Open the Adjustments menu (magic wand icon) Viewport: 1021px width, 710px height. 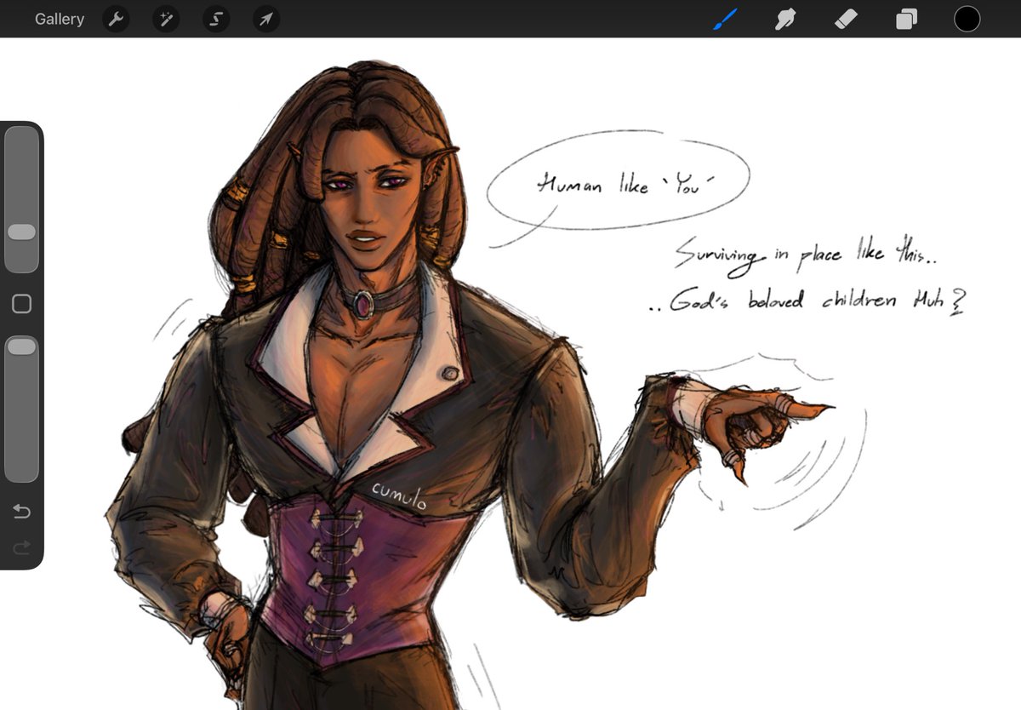point(165,19)
